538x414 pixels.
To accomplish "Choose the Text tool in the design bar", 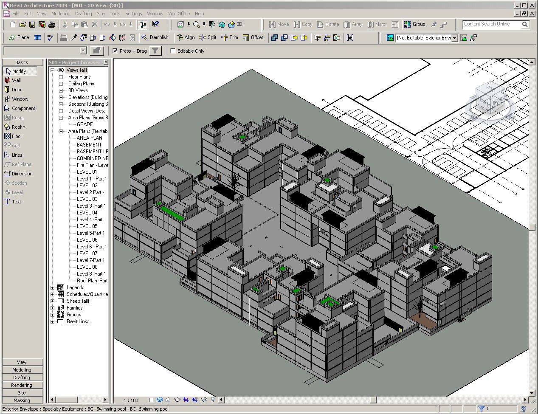I will 13,202.
